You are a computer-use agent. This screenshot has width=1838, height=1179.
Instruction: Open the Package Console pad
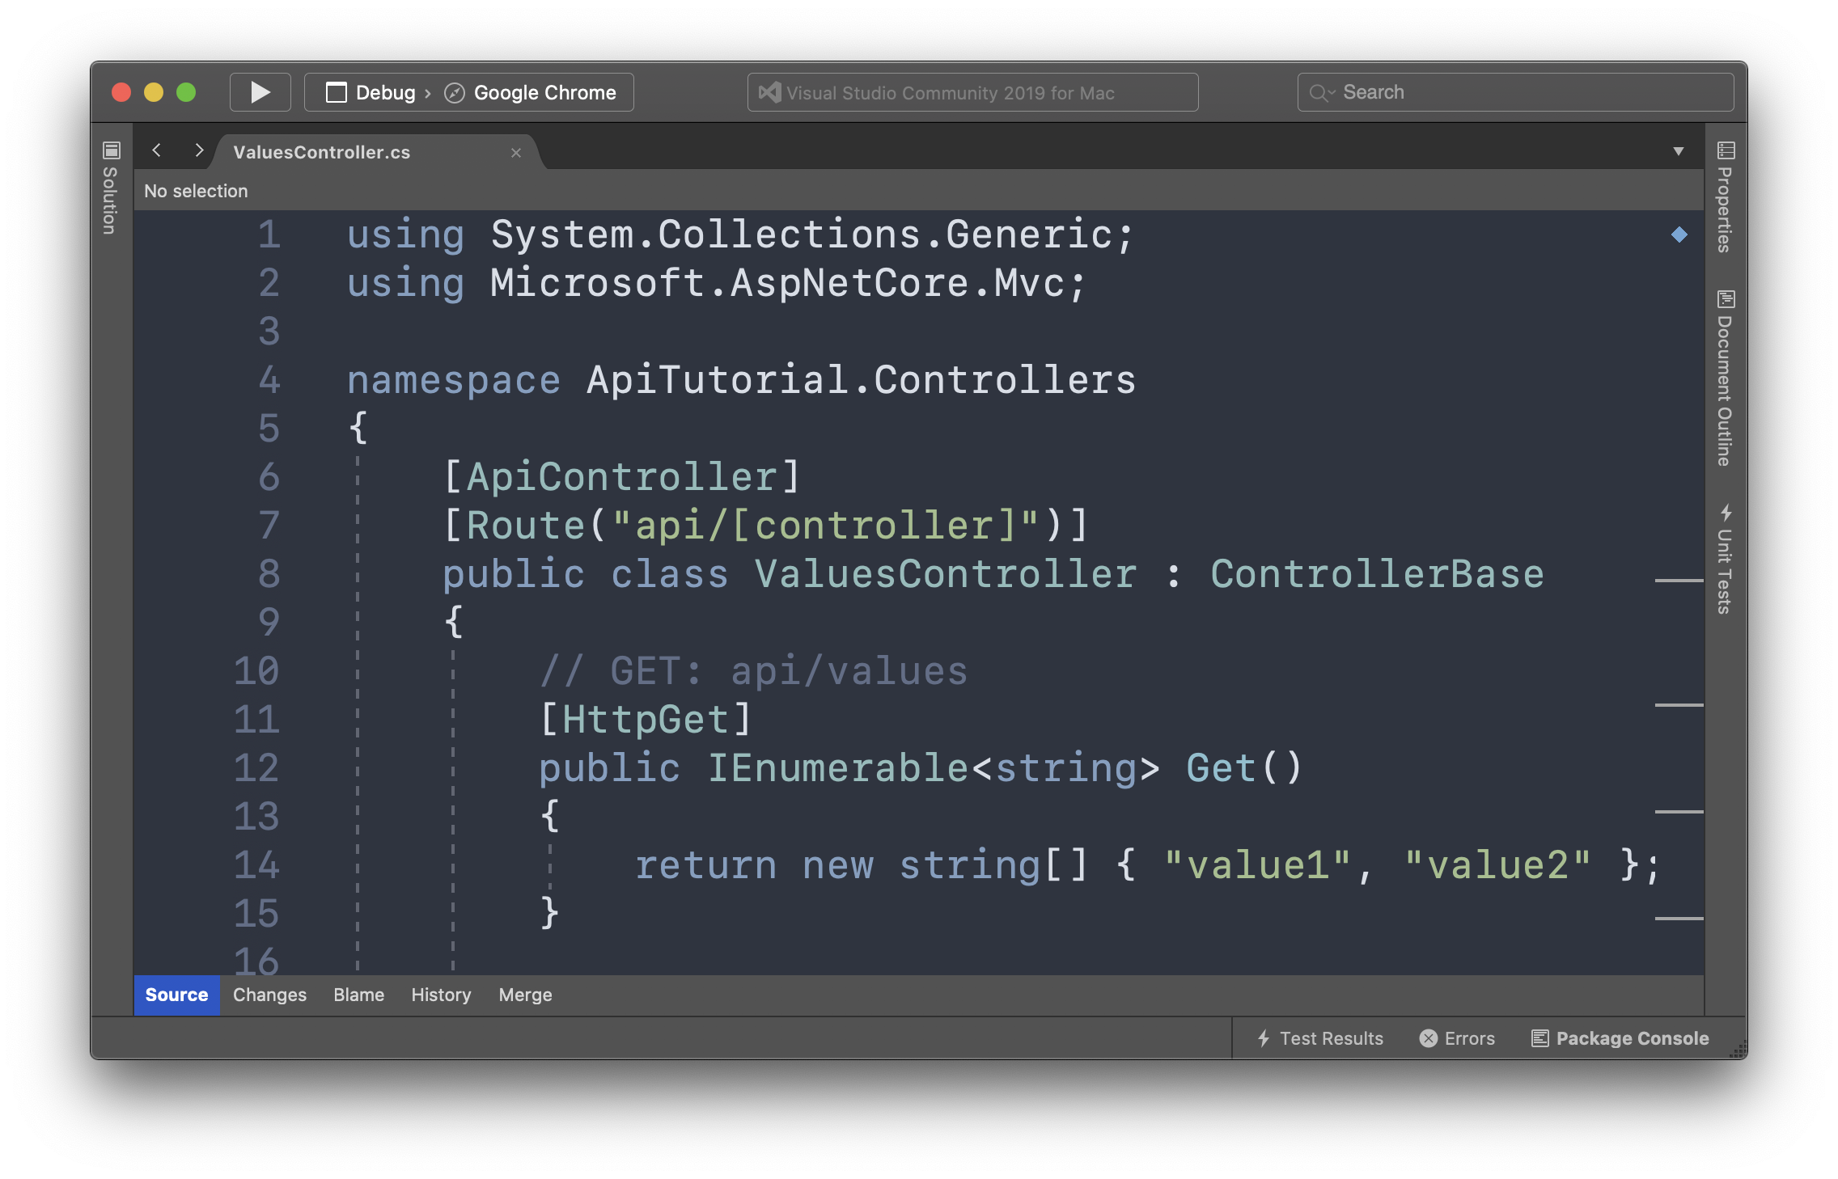coord(1620,1038)
